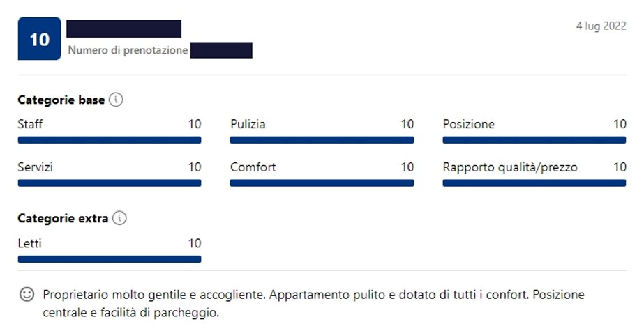Click the Servizi rating bar
The width and height of the screenshot is (644, 331).
(x=110, y=183)
